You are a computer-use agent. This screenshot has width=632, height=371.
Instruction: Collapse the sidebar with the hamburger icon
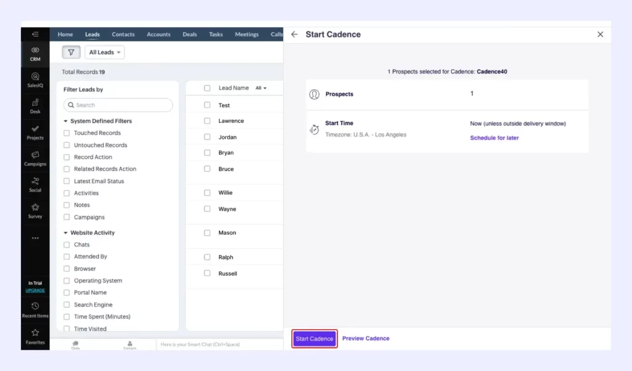(x=35, y=34)
